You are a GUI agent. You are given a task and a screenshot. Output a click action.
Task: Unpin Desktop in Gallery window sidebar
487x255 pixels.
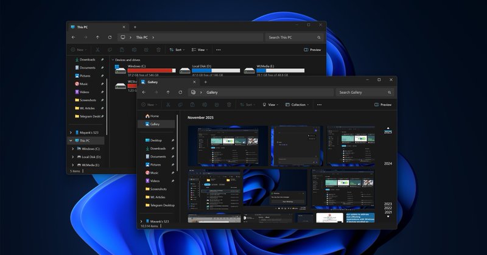coord(173,141)
